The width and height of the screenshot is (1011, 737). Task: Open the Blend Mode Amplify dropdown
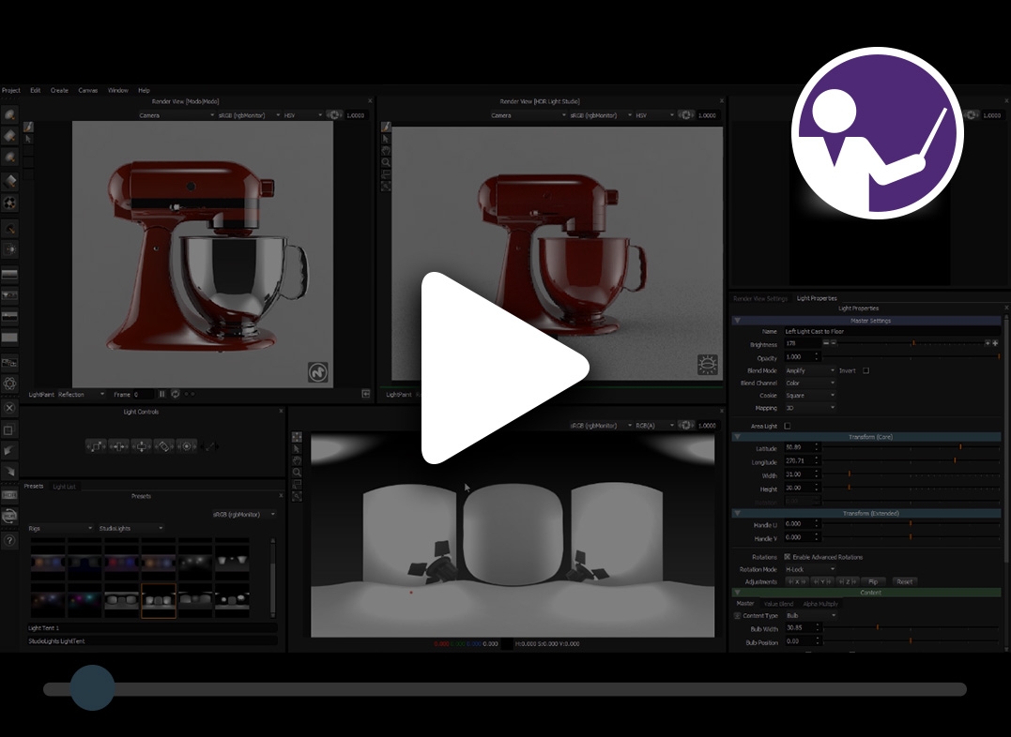[x=810, y=370]
